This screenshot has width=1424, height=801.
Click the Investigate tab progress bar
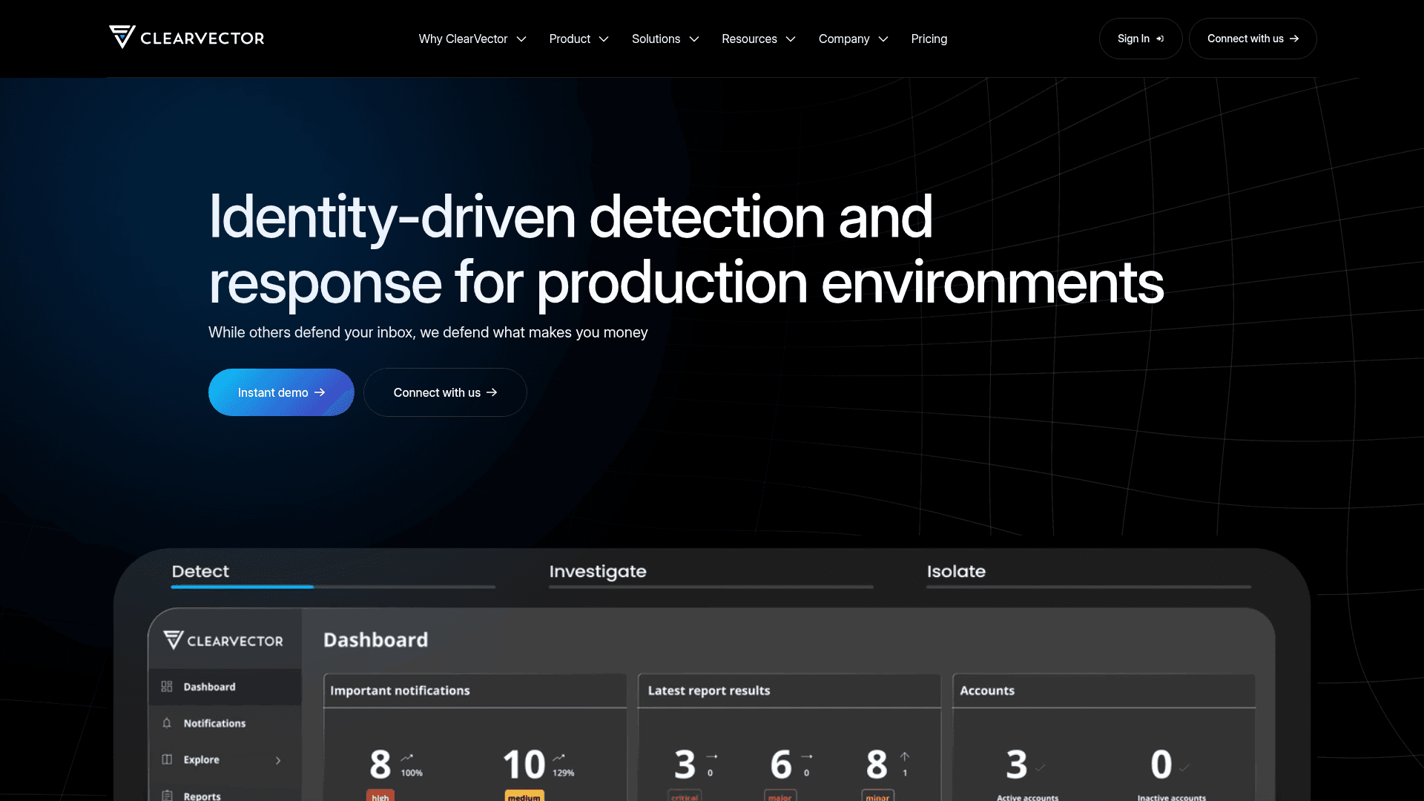pos(711,587)
